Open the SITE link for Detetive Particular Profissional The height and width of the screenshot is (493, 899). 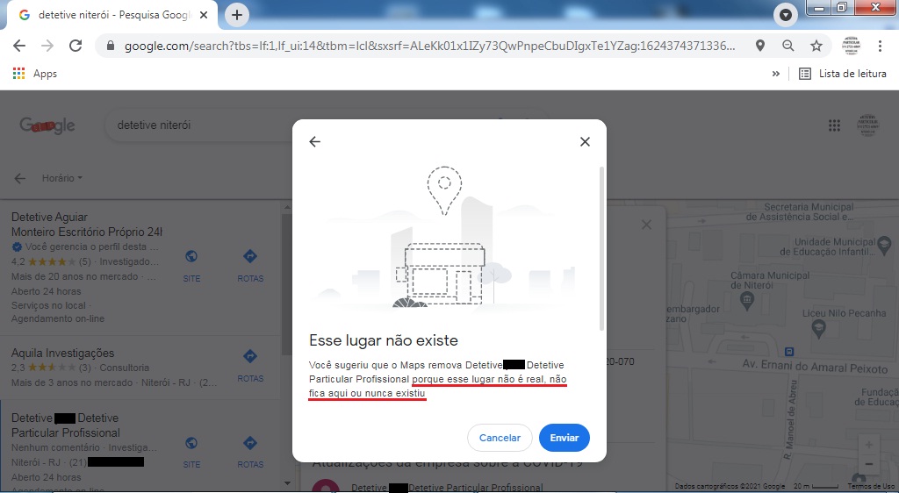[x=191, y=453]
